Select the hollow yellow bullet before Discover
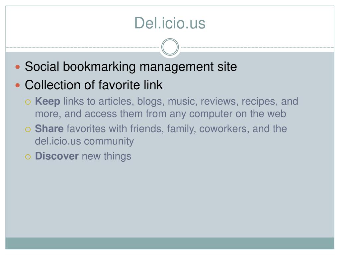This screenshot has height=255, width=340. [x=28, y=157]
